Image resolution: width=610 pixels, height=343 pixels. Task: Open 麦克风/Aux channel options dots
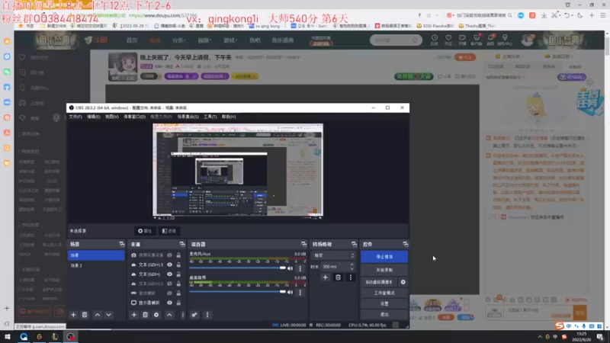pos(300,268)
